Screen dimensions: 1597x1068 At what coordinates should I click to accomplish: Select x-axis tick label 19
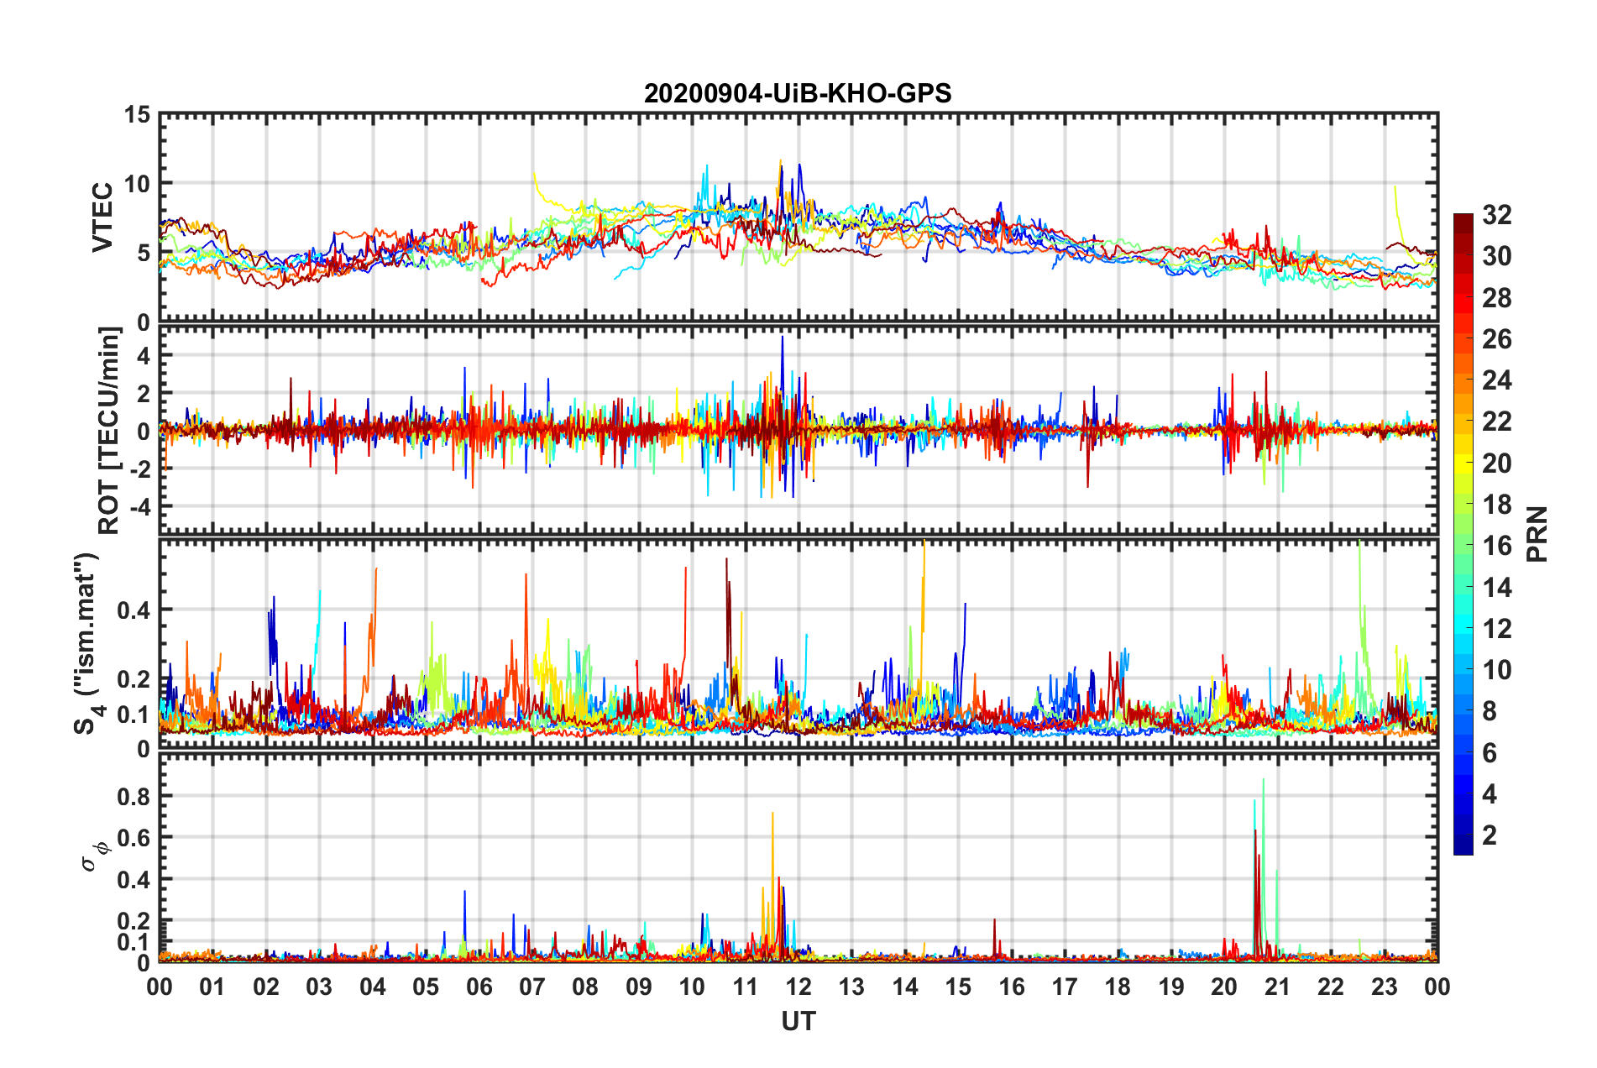click(x=1171, y=987)
